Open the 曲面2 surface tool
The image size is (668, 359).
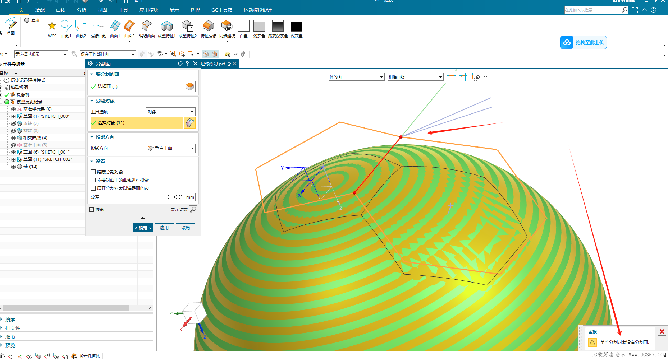coord(129,26)
